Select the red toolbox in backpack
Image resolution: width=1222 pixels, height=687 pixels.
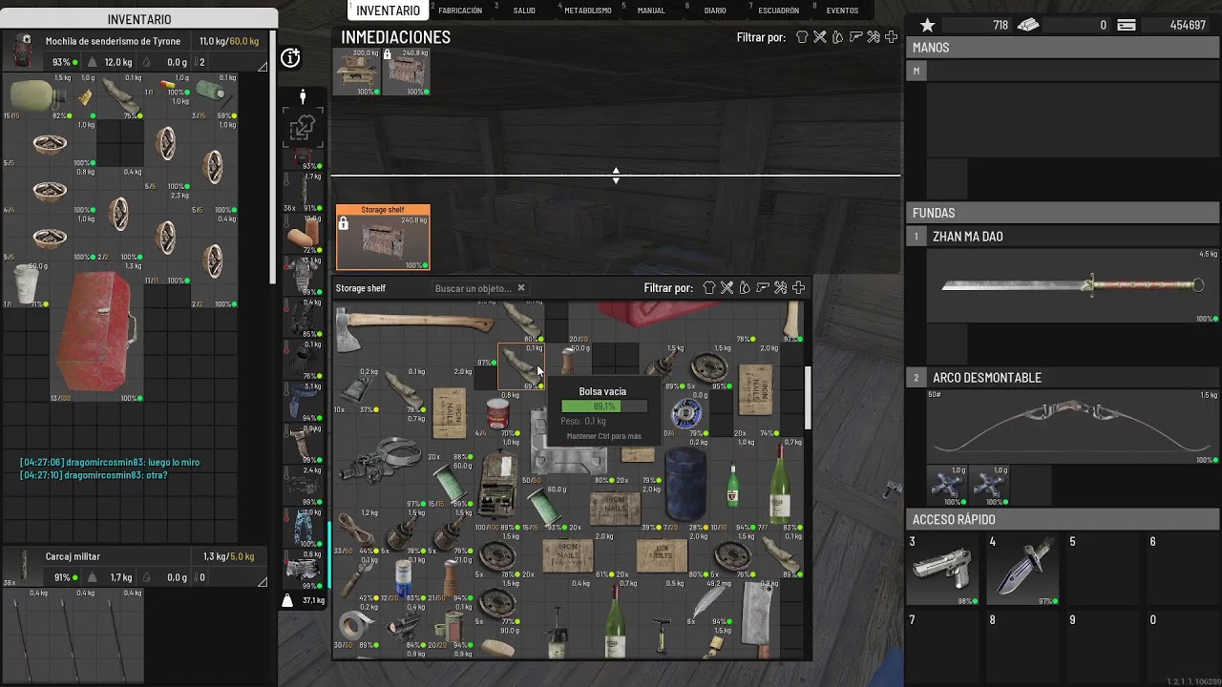(x=96, y=333)
